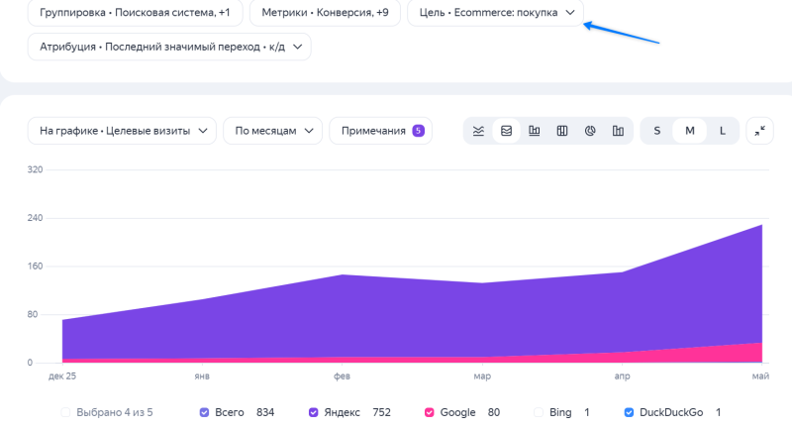Open the 'Атрибуция • Последний значимый переход' dropdown
This screenshot has height=429, width=792.
tap(169, 47)
